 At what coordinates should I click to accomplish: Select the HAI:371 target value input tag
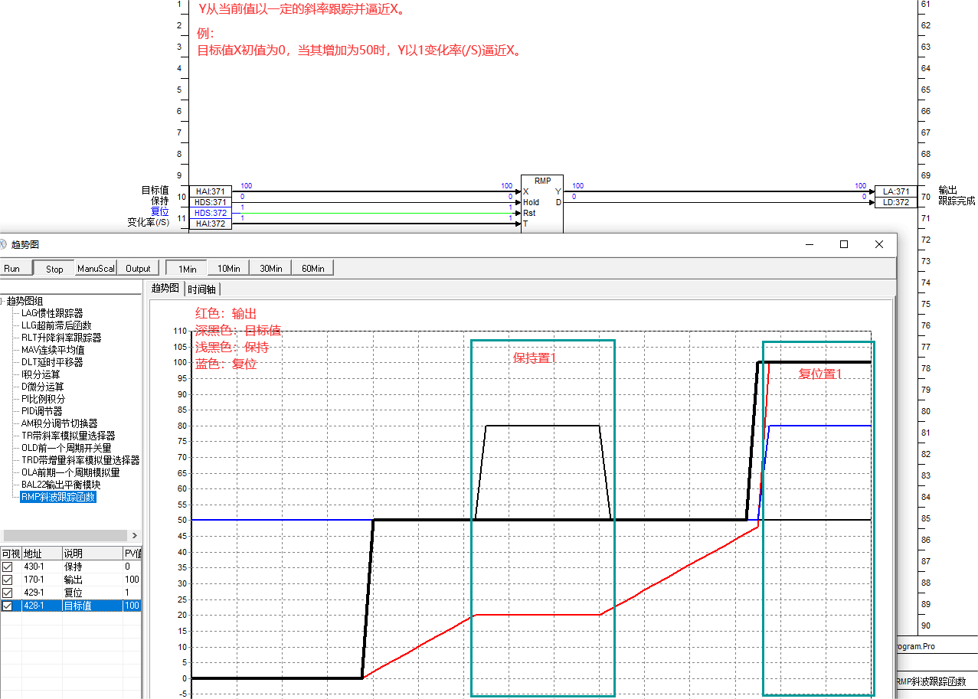[x=211, y=191]
